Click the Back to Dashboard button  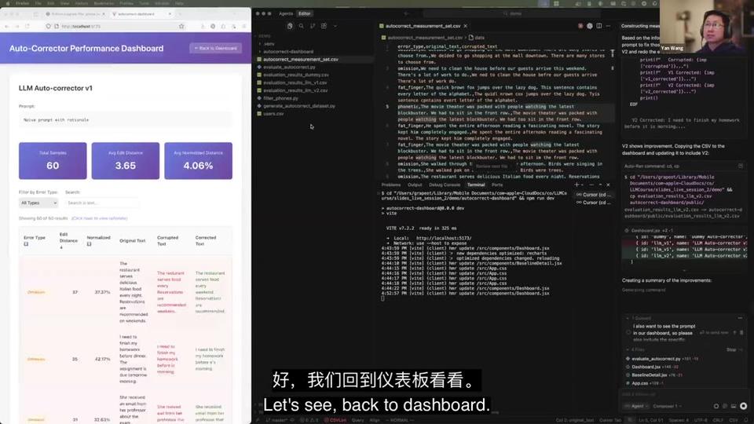216,48
